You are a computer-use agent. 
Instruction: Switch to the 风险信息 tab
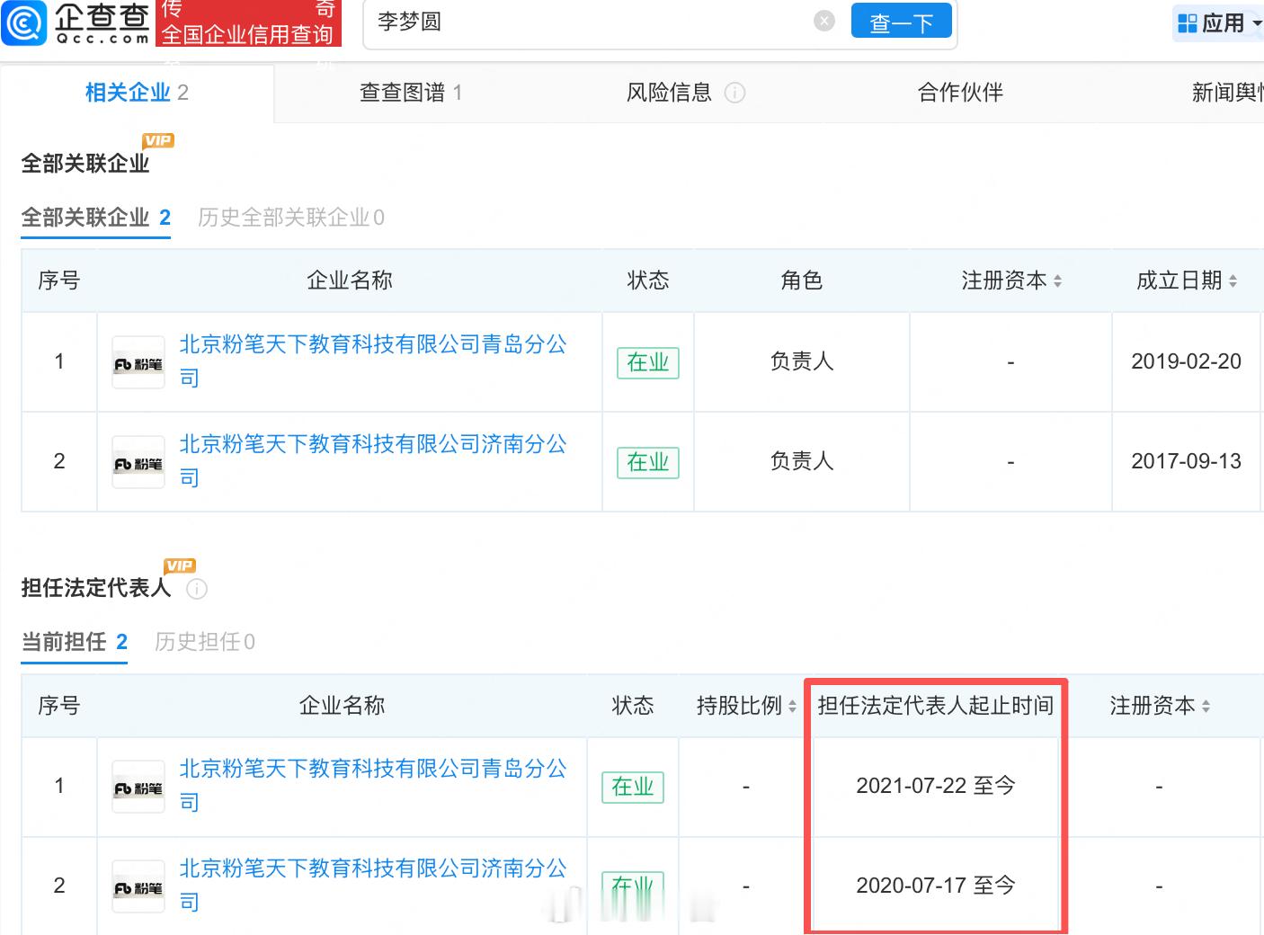[x=669, y=93]
